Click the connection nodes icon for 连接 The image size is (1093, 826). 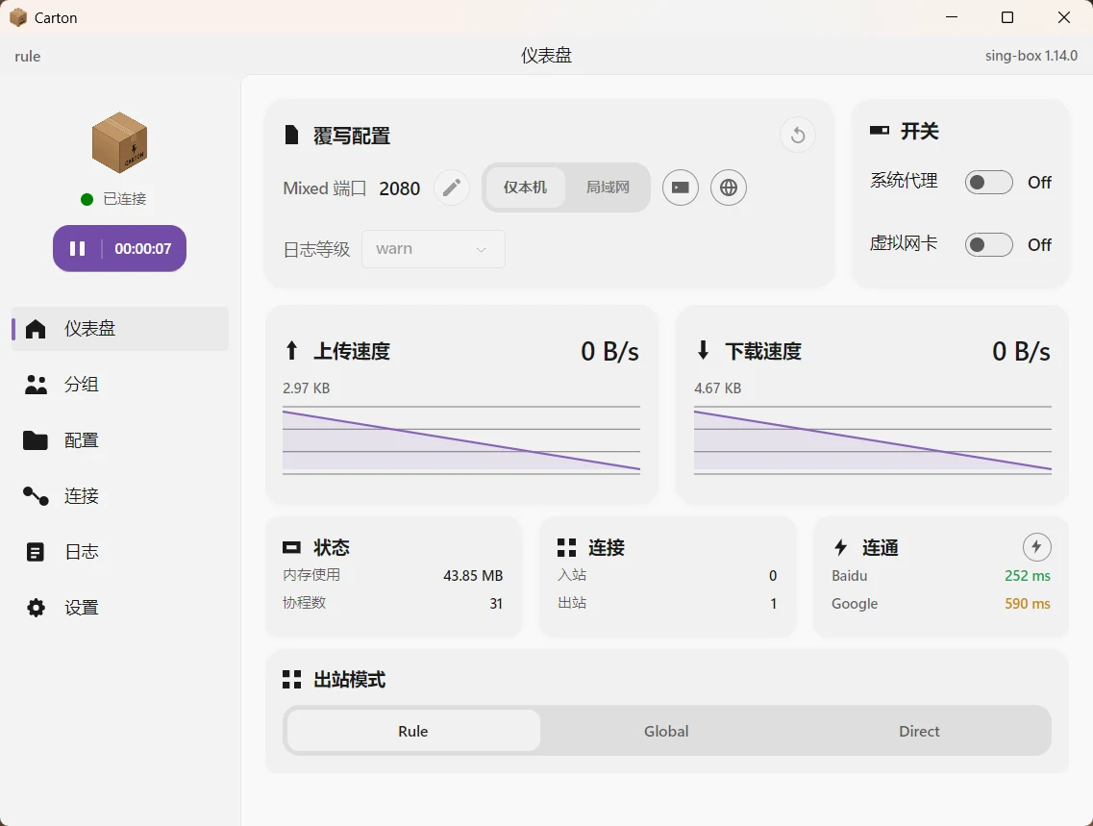(x=36, y=495)
